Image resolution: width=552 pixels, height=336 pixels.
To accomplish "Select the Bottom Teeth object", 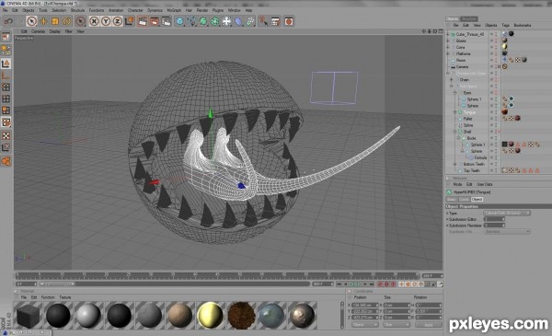I will point(474,164).
